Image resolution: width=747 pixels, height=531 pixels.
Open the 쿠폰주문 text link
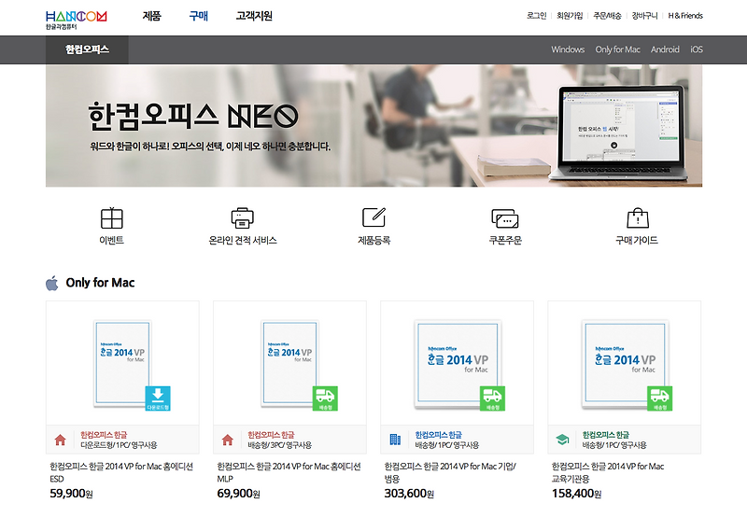505,241
